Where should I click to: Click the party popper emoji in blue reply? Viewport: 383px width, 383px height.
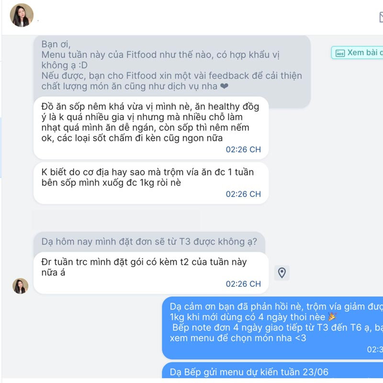pos(332,317)
